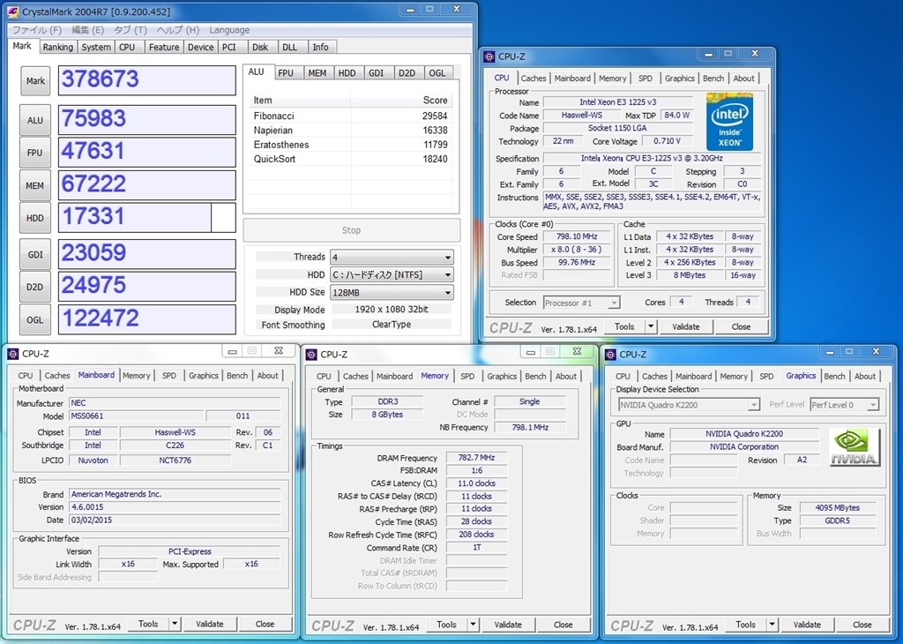Click Validate in the CPU-Z Mainboard window

[x=210, y=624]
